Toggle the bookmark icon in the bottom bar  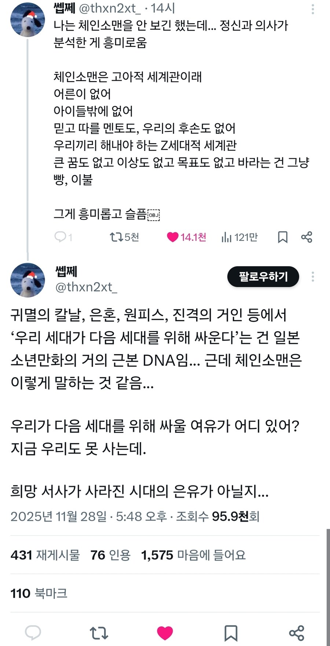(x=231, y=633)
